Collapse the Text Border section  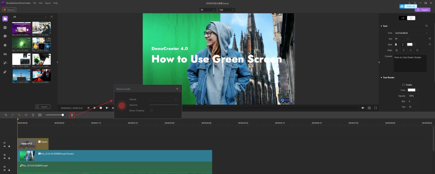pyautogui.click(x=382, y=78)
